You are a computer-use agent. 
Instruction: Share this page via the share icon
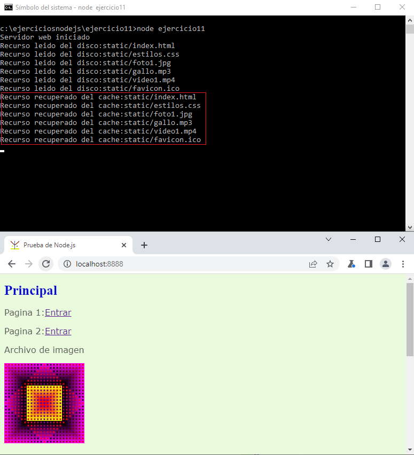313,264
